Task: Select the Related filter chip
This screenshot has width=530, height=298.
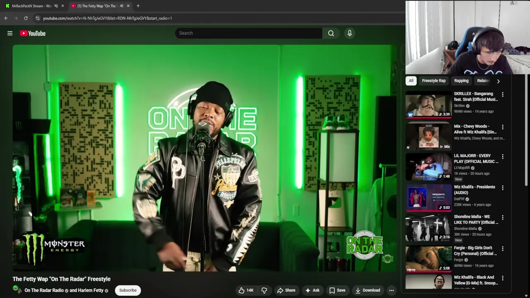Action: (x=483, y=81)
